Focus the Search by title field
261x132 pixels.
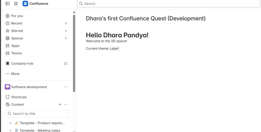(38, 114)
